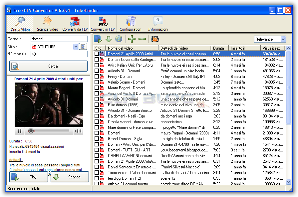Screen dimensions: 298x197
Task: Open Converti in FLV tab
Action: 103,24
